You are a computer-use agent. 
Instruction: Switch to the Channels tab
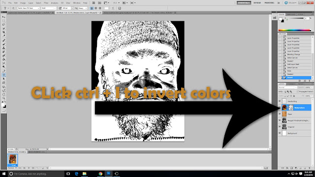point(291,84)
